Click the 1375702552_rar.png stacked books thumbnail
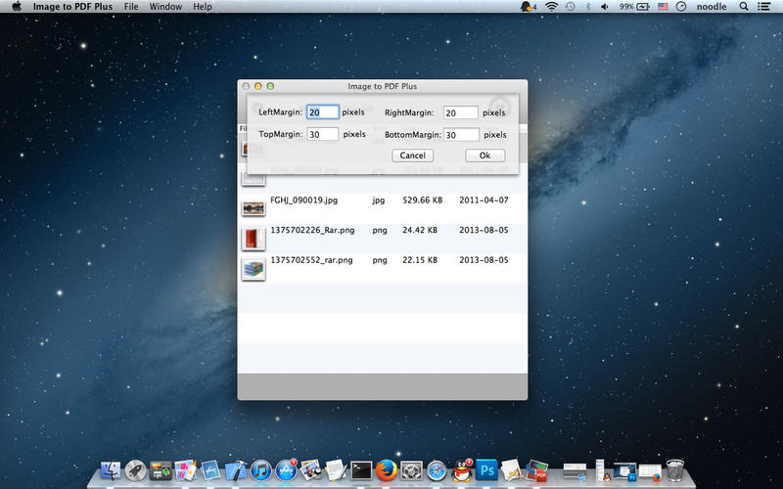Image resolution: width=783 pixels, height=489 pixels. coord(253,269)
